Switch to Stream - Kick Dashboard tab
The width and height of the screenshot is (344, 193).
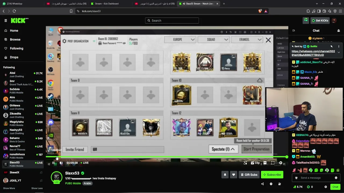tap(110, 4)
